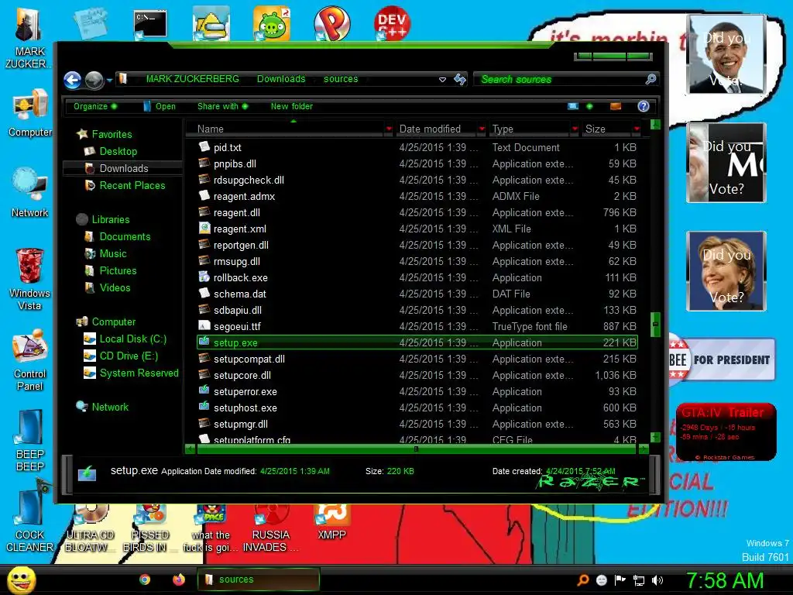Select setuphost.exe file icon
The height and width of the screenshot is (595, 793).
click(204, 407)
